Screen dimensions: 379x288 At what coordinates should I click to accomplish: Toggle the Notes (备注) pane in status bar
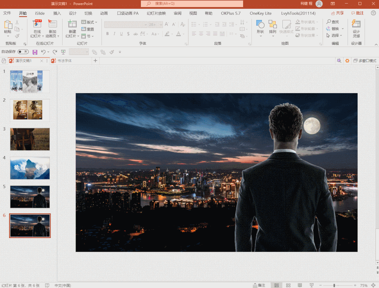coord(259,285)
